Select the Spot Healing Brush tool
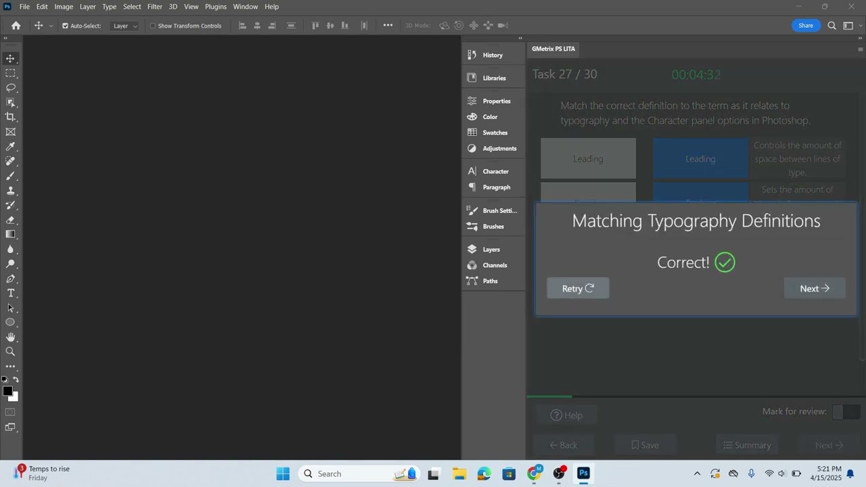This screenshot has width=866, height=487. [x=10, y=161]
